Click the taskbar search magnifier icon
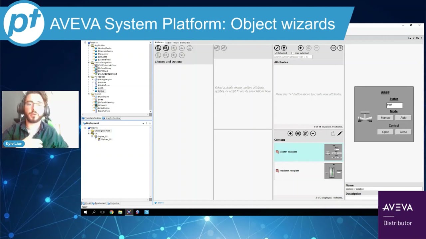 pos(94,212)
